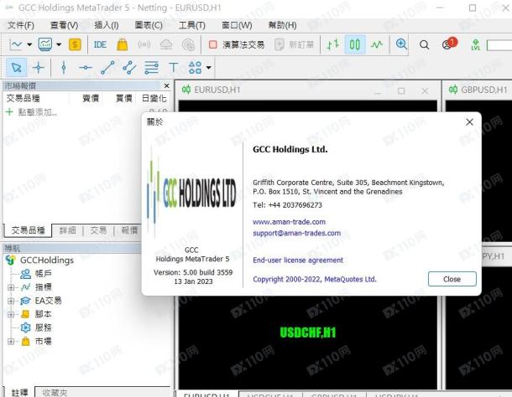Open the 查看(V) menu
Image resolution: width=512 pixels, height=397 pixels.
(64, 25)
